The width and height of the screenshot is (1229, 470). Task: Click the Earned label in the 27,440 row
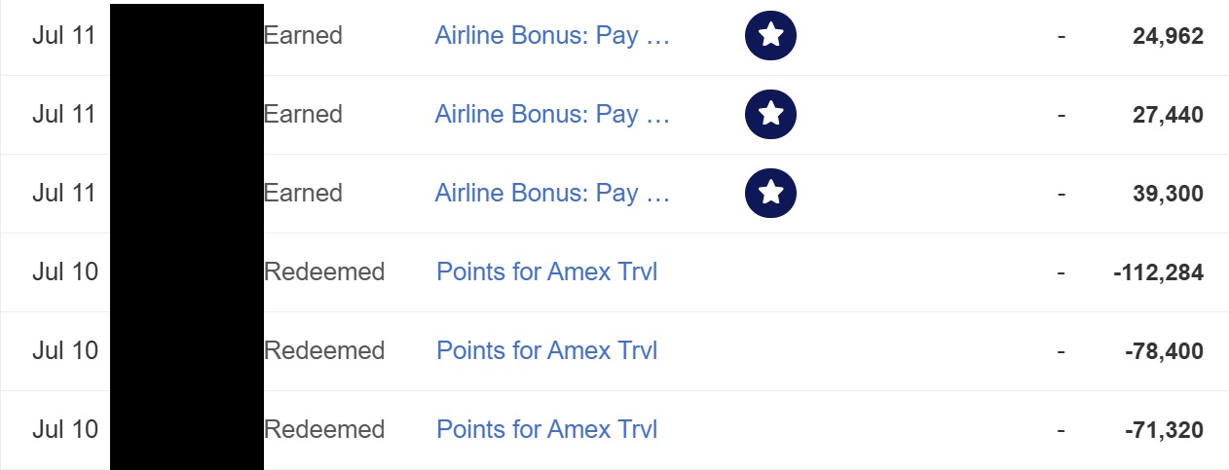click(303, 115)
